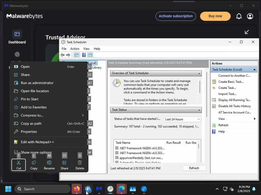
Task: Open status time-range dropdown Last 24 hours
Action: (182, 119)
